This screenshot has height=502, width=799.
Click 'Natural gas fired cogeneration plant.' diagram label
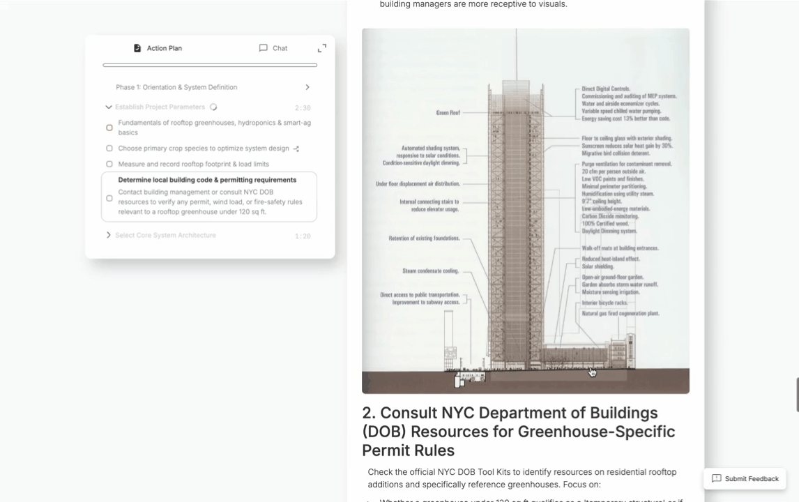pyautogui.click(x=621, y=314)
